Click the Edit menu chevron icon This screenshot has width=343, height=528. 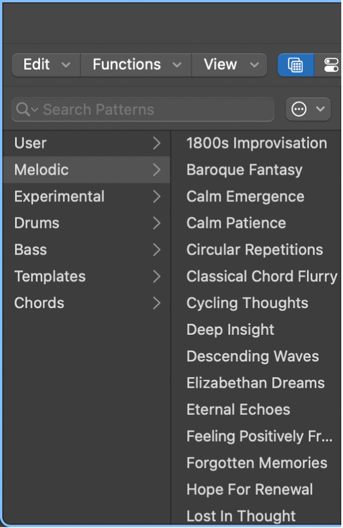pos(66,65)
